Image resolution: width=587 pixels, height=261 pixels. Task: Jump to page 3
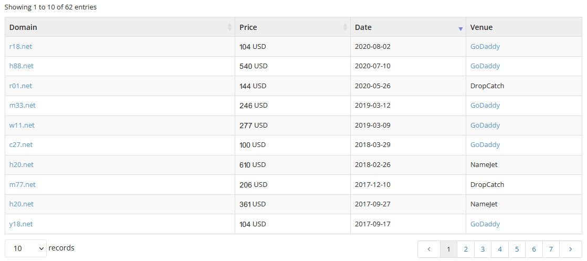(483, 249)
